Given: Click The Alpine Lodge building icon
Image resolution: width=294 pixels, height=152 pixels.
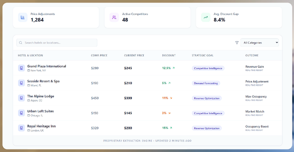Looking at the screenshot, I should [x=21, y=98].
